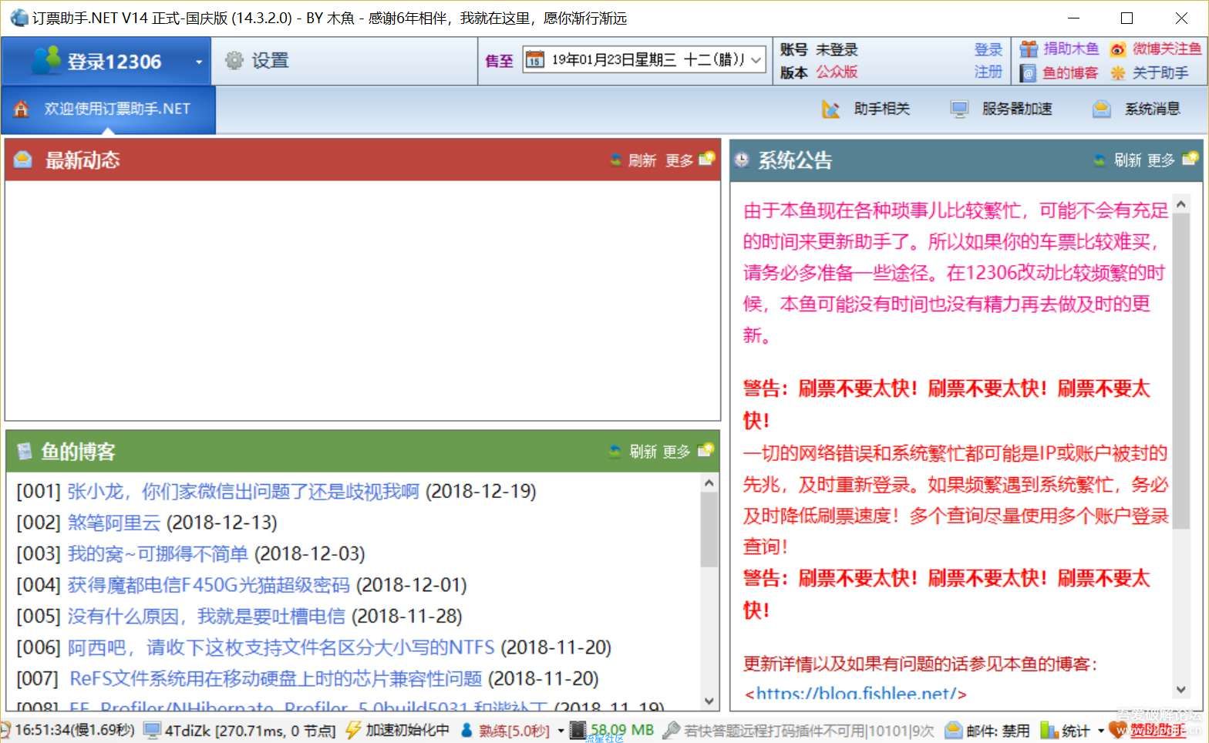This screenshot has height=743, width=1209.
Task: Expand the 售至 date dropdown
Action: (x=756, y=59)
